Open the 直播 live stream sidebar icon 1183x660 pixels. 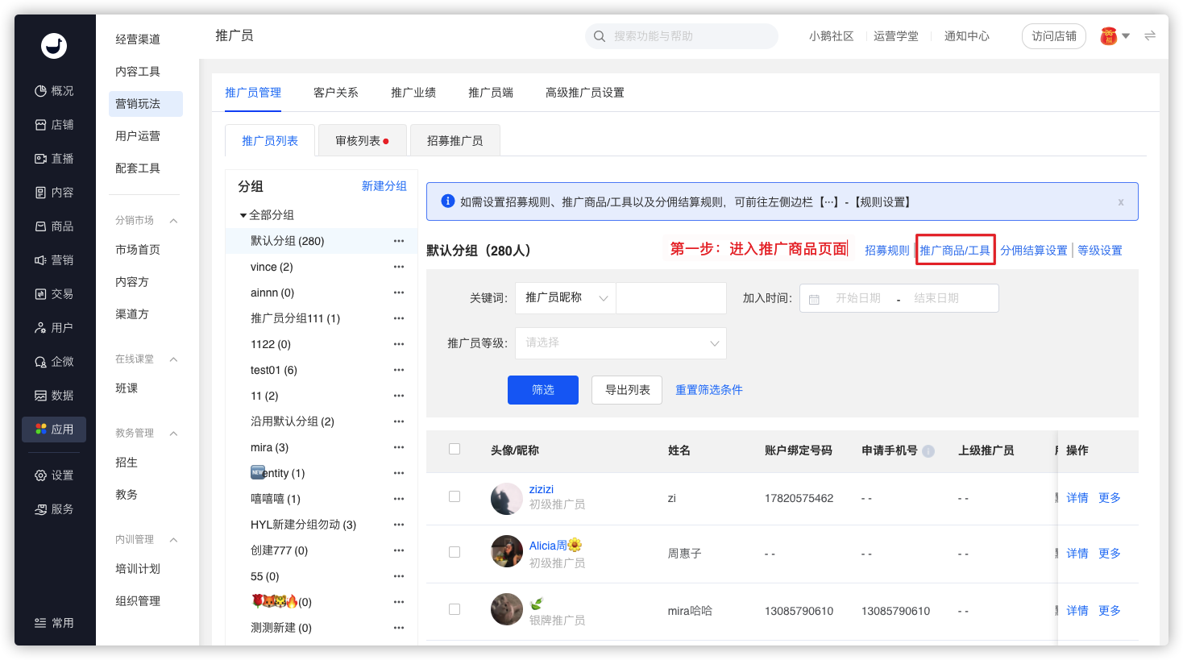click(x=40, y=159)
